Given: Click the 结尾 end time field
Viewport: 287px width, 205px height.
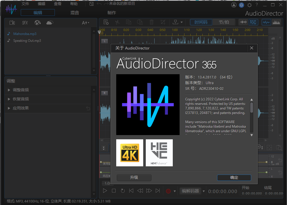Looking at the screenshot, I should point(274,193).
